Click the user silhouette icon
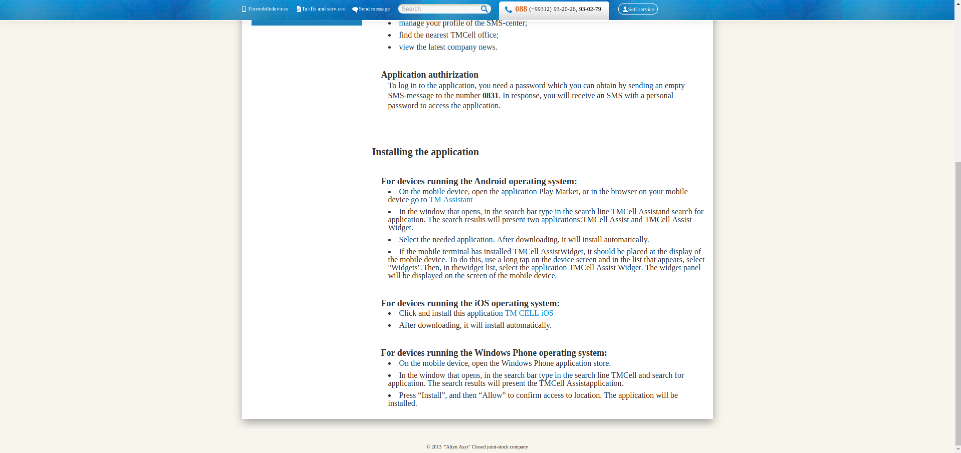 pos(625,9)
